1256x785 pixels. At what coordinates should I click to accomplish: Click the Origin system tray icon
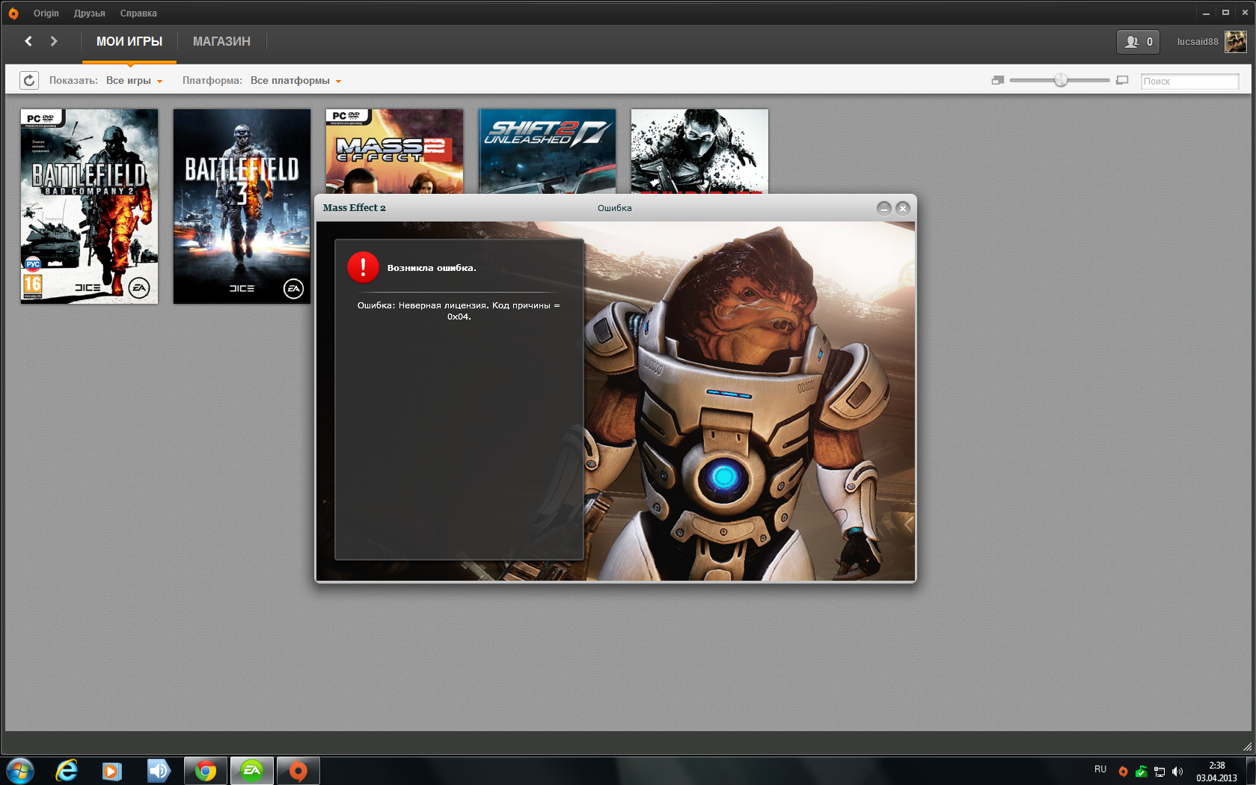[1123, 772]
